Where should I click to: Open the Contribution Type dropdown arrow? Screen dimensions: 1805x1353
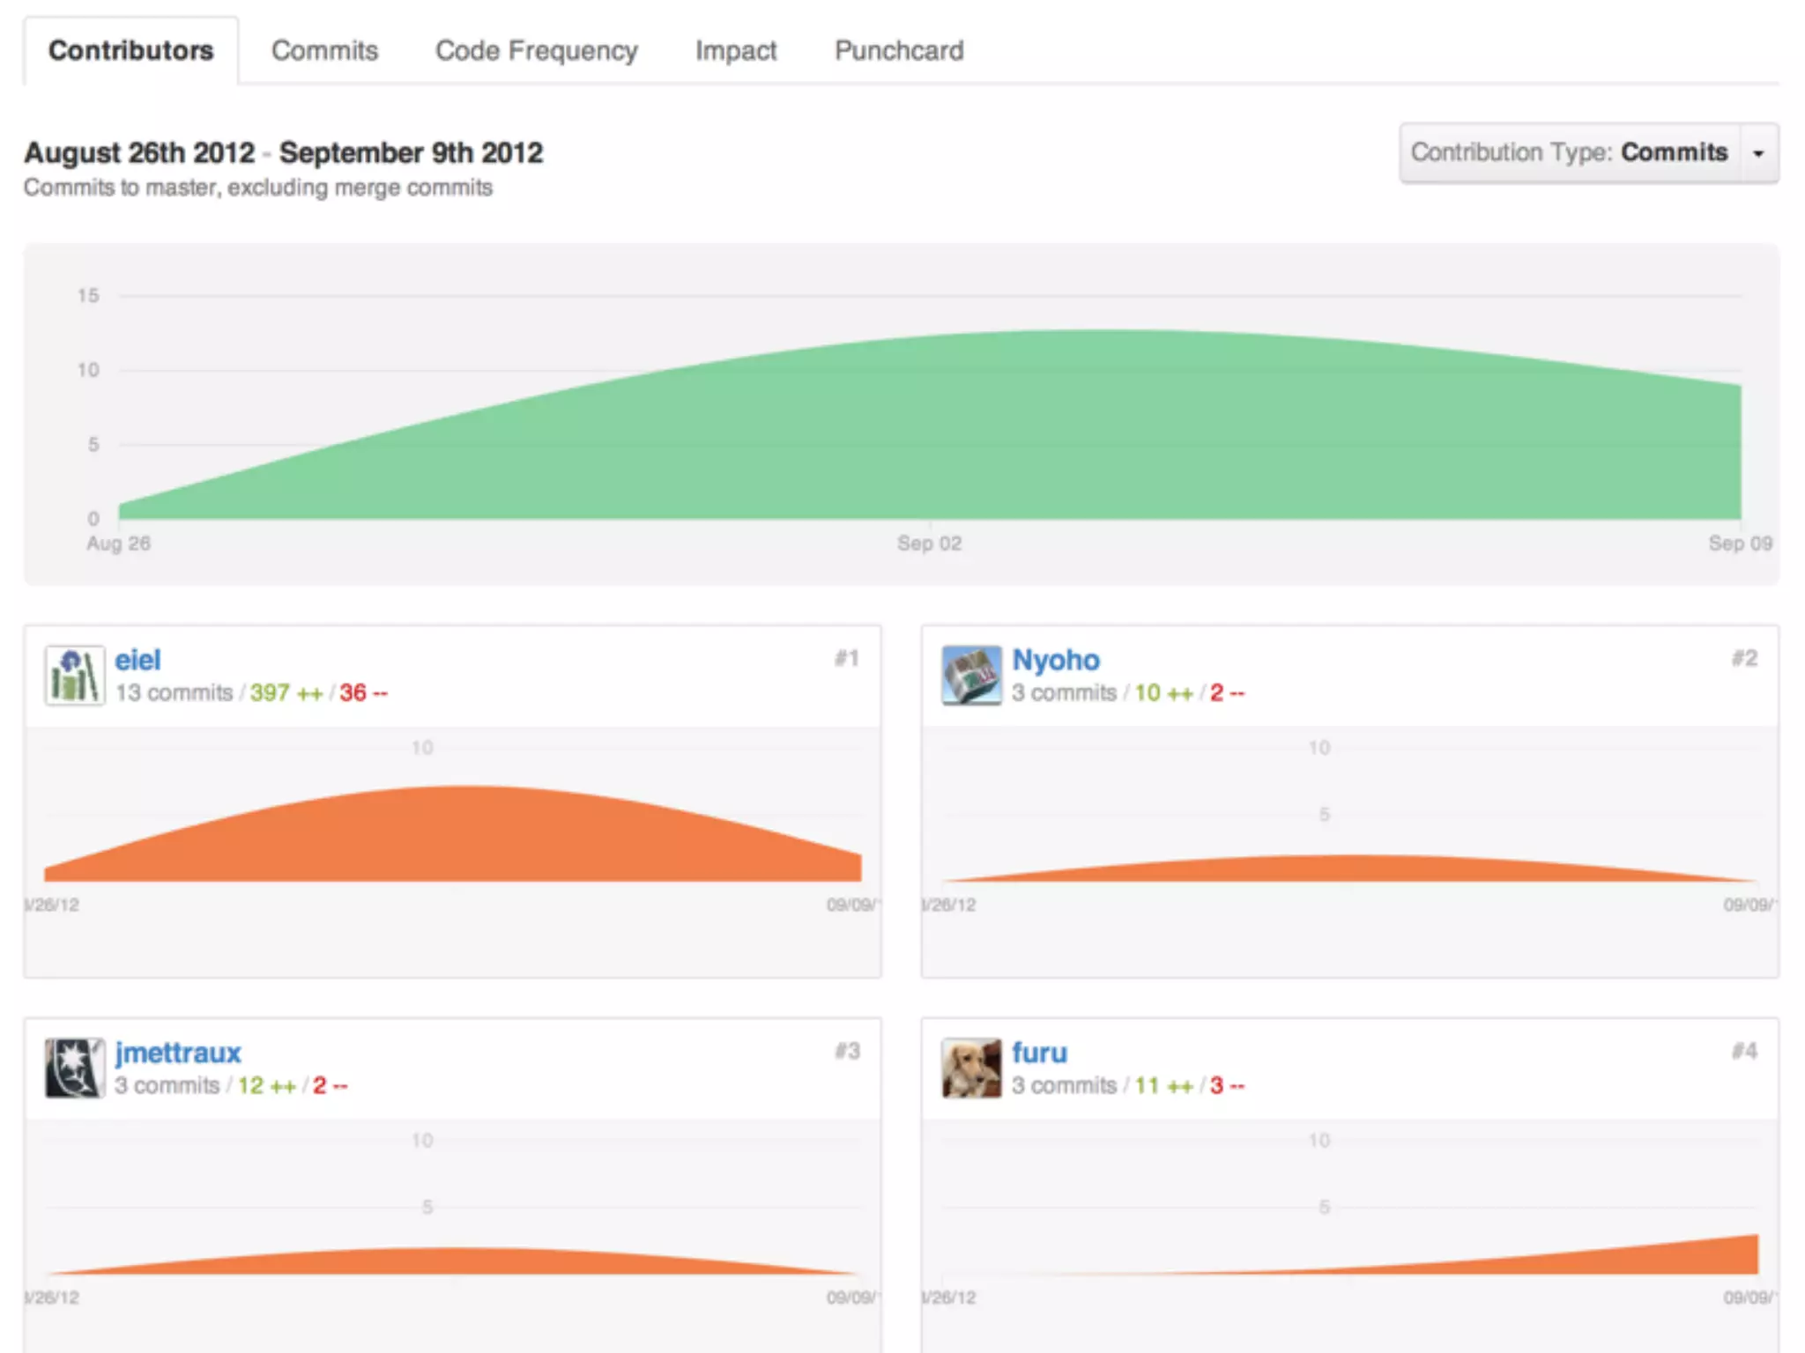[x=1758, y=153]
